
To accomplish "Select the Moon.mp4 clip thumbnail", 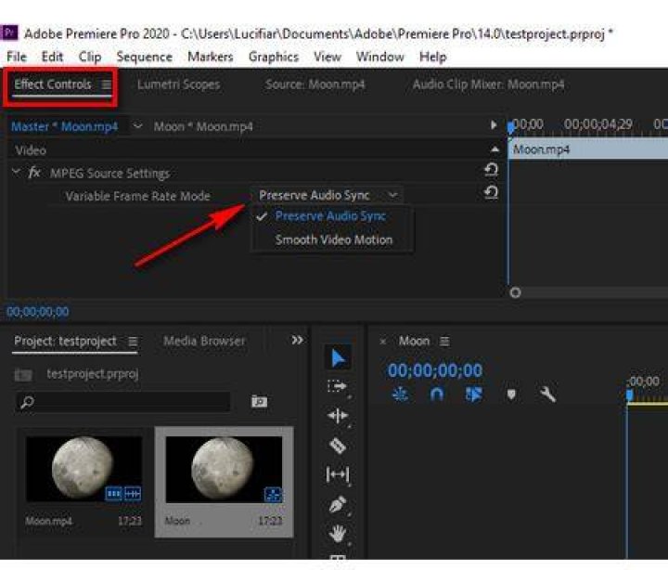I will coord(83,469).
